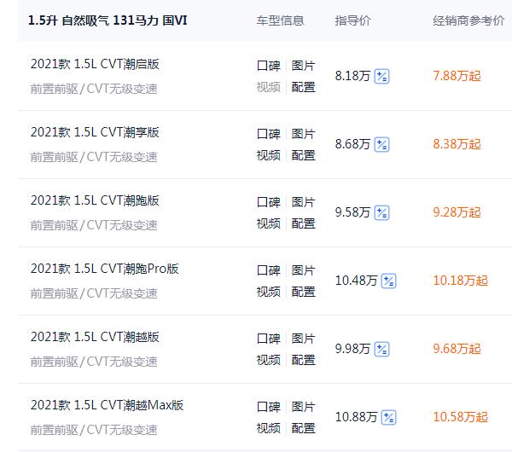Image resolution: width=512 pixels, height=452 pixels.
Task: Open price calculator icon beside 9.98万
Action: coord(381,349)
